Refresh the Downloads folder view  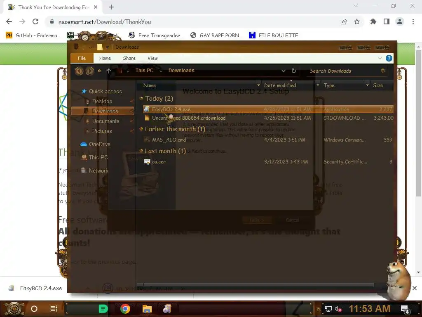click(293, 71)
